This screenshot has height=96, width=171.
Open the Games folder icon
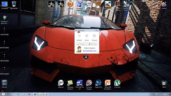click(164, 5)
